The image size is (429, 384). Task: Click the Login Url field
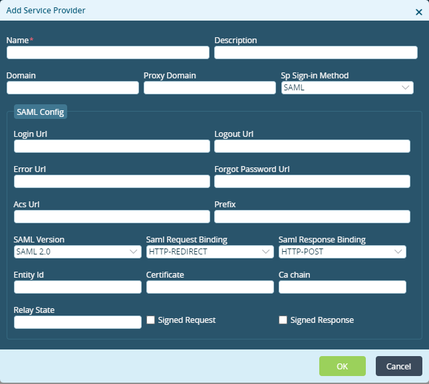click(112, 146)
